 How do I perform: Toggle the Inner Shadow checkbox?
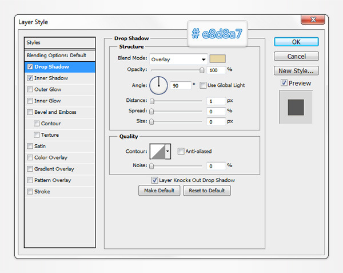[x=30, y=78]
